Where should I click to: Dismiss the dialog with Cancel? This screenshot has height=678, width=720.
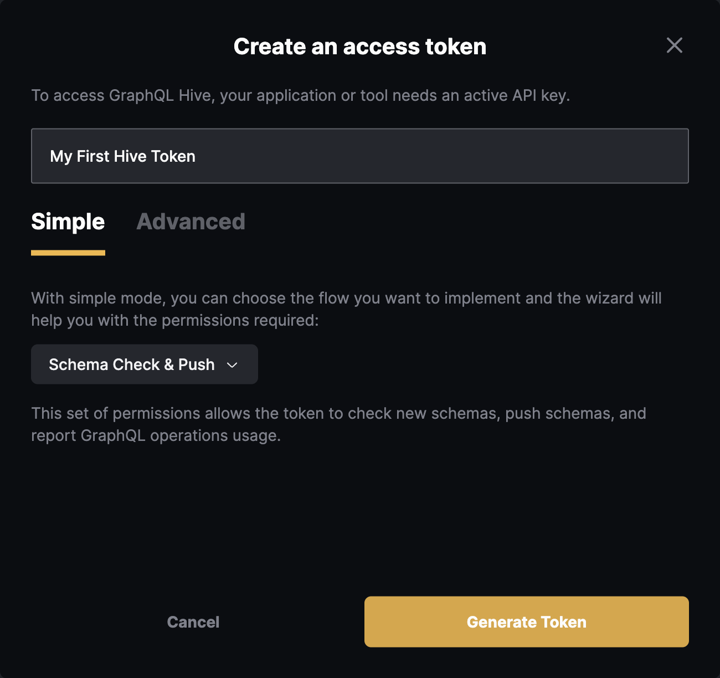click(x=193, y=621)
